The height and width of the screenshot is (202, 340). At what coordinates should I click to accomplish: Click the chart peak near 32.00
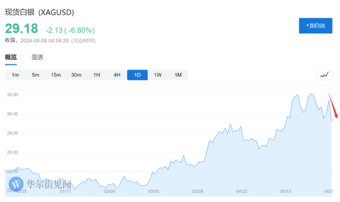(x=311, y=94)
